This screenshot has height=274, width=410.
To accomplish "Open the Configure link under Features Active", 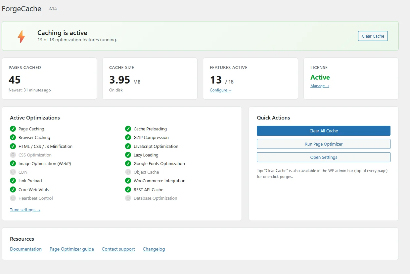I will 221,90.
